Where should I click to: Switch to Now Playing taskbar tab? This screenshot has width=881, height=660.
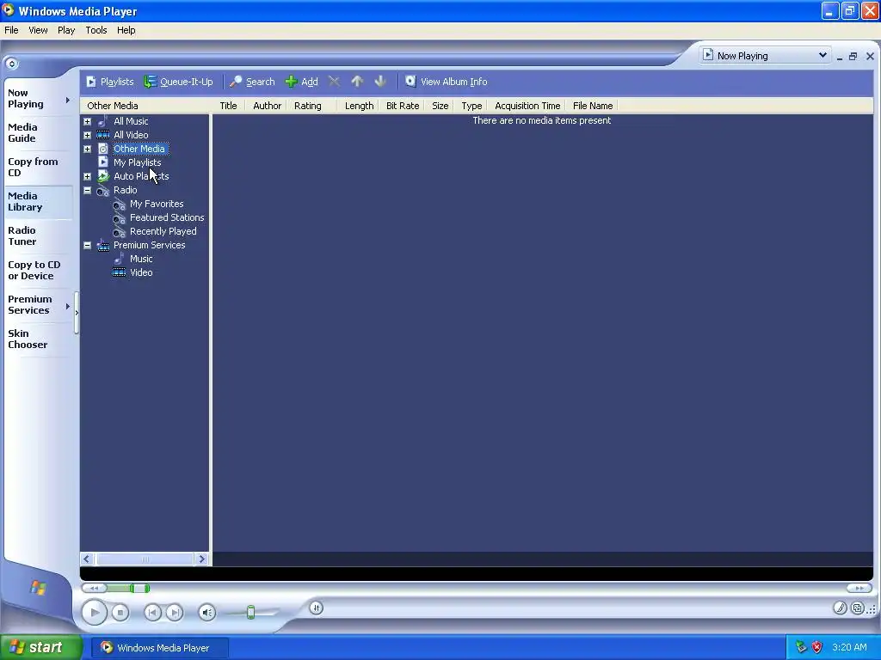tap(37, 99)
